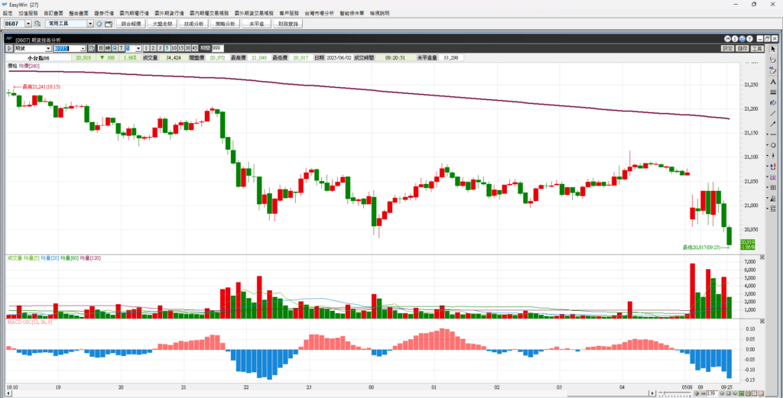Open the 國內期權行情 menu
Image resolution: width=783 pixels, height=398 pixels.
(x=134, y=13)
